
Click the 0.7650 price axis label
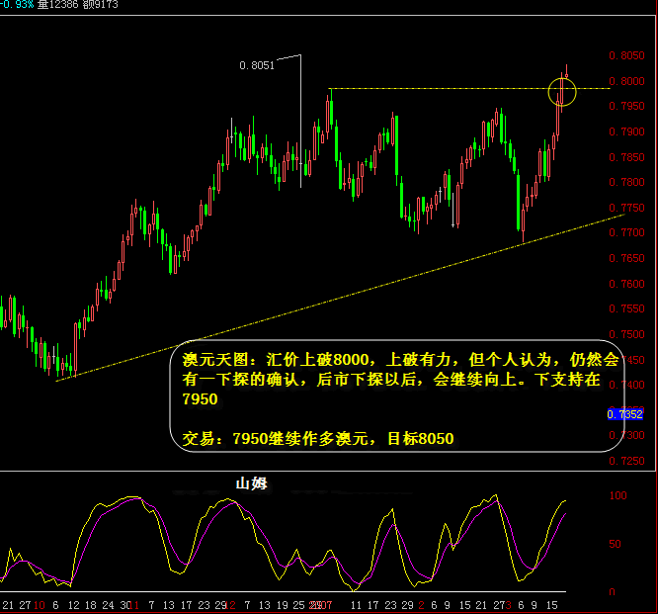point(626,258)
